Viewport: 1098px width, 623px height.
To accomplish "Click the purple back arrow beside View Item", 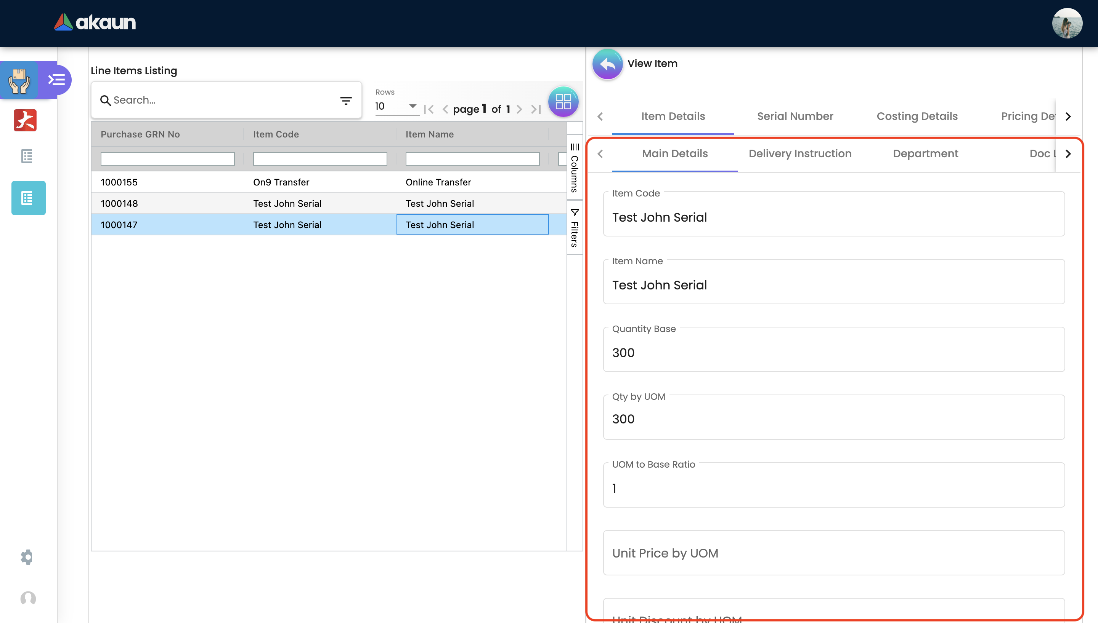I will pos(607,64).
